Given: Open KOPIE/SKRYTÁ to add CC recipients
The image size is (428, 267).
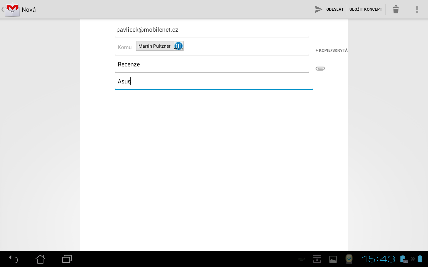Looking at the screenshot, I should click(331, 50).
